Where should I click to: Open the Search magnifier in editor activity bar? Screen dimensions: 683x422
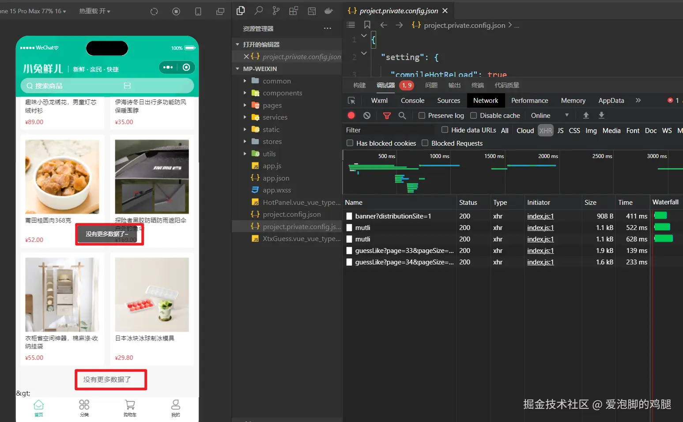coord(259,11)
